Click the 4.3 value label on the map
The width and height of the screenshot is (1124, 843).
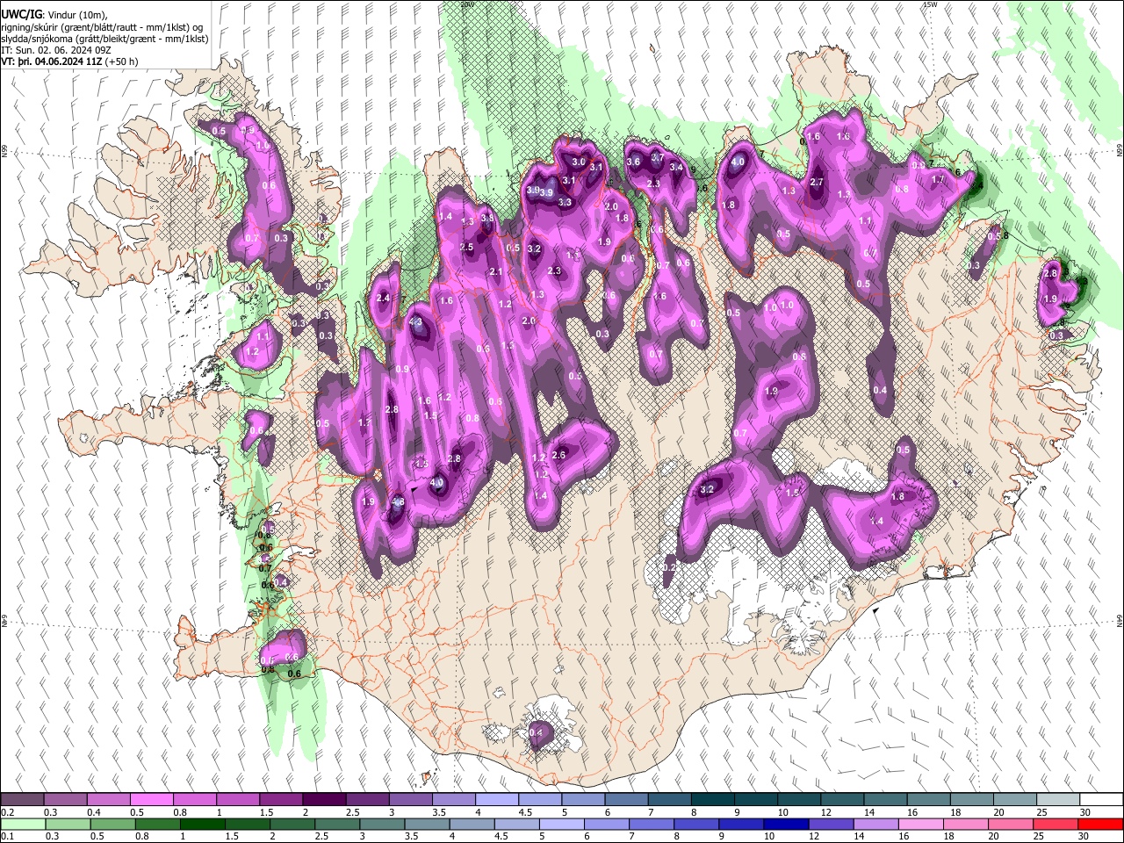coord(416,322)
